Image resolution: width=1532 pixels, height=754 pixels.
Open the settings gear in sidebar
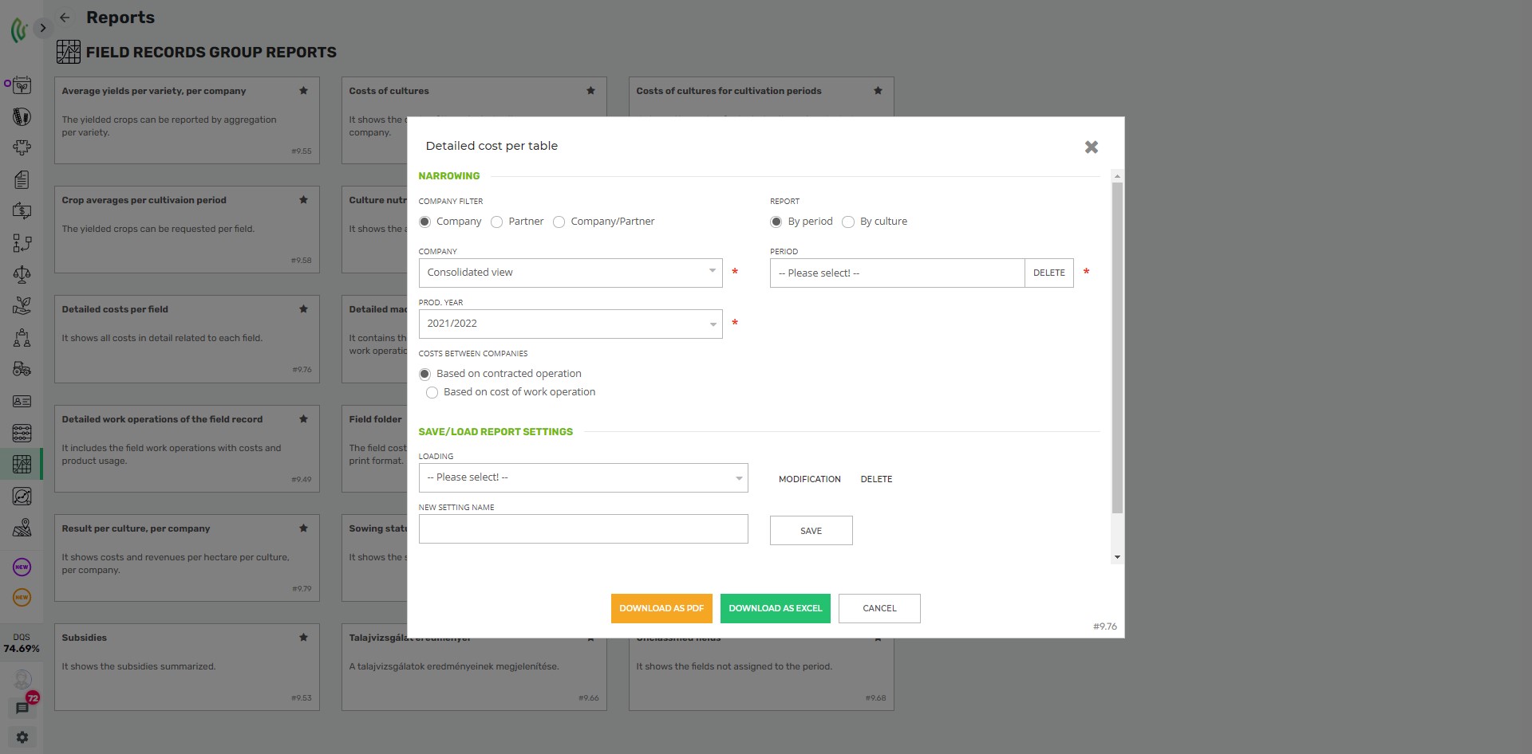coord(22,737)
